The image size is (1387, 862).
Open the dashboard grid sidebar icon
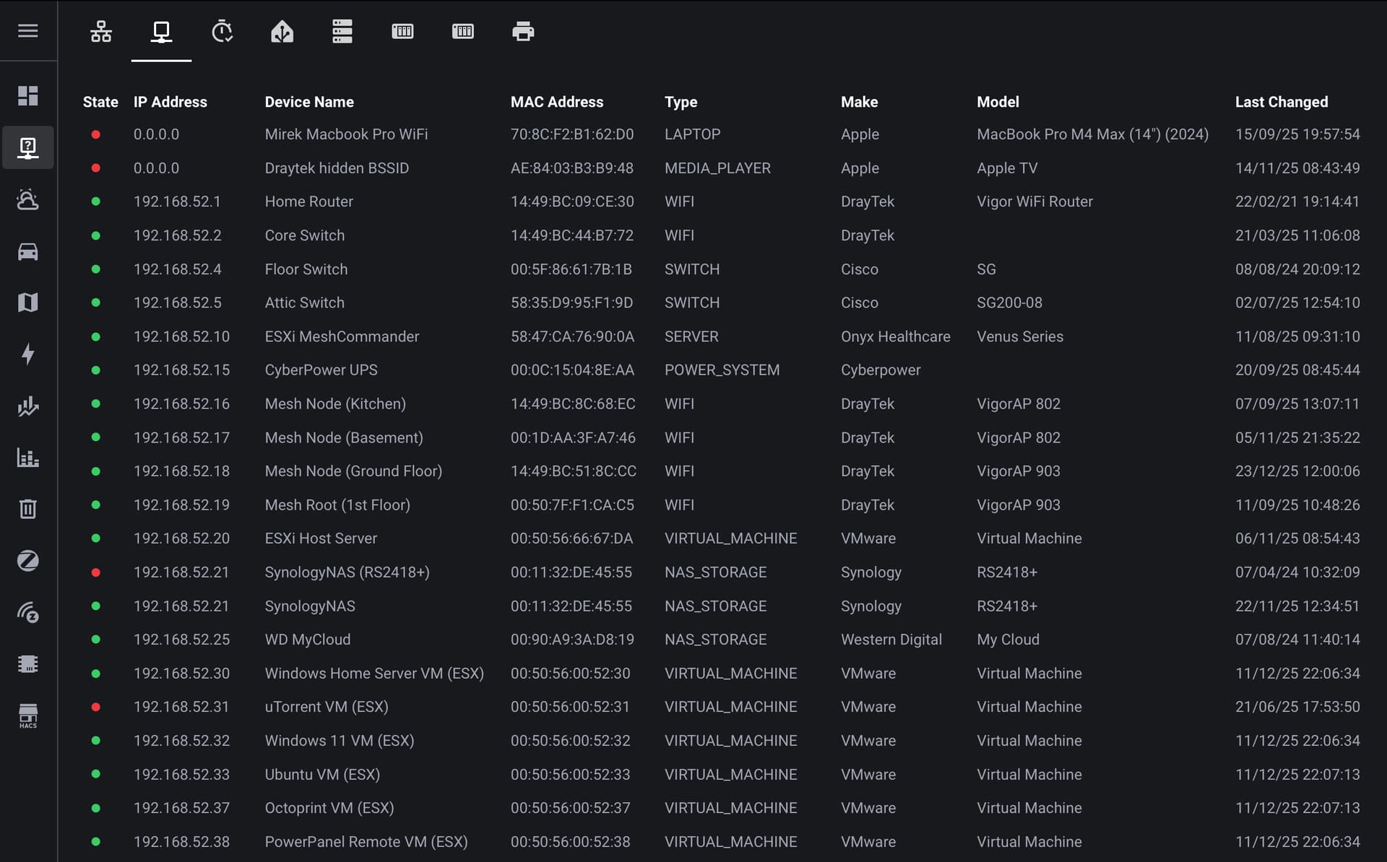pos(27,95)
